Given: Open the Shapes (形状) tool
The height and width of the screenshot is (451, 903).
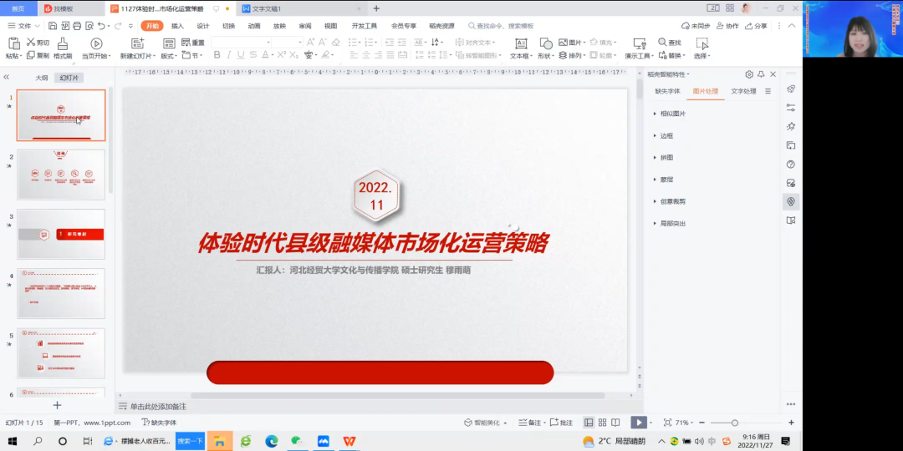Looking at the screenshot, I should (x=545, y=43).
